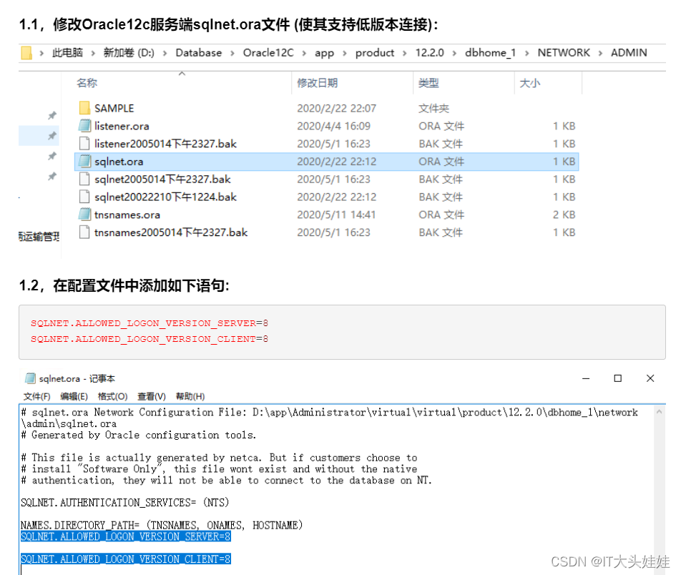
Task: Click the tnsnames2005014下午2327.bak file icon
Action: click(x=84, y=232)
